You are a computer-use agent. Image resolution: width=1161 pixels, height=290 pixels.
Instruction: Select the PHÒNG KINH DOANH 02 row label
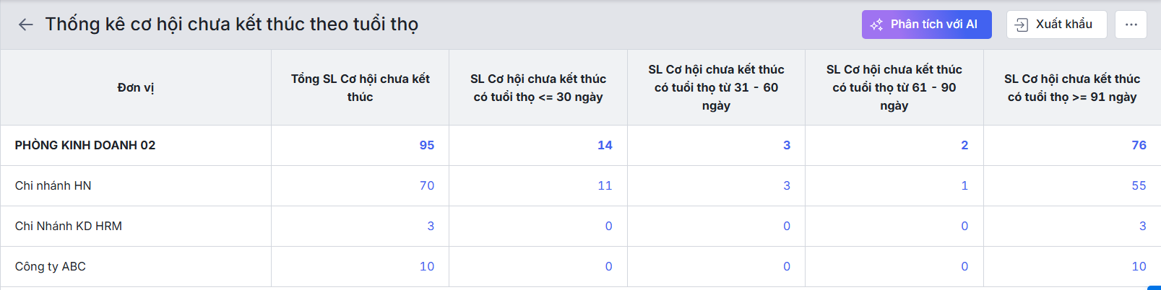tap(85, 146)
